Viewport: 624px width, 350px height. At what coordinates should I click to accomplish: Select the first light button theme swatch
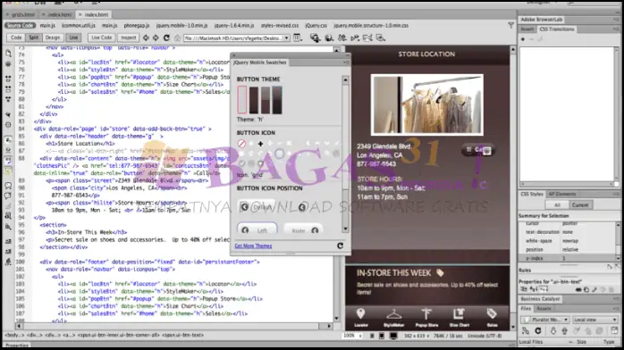pyautogui.click(x=242, y=100)
